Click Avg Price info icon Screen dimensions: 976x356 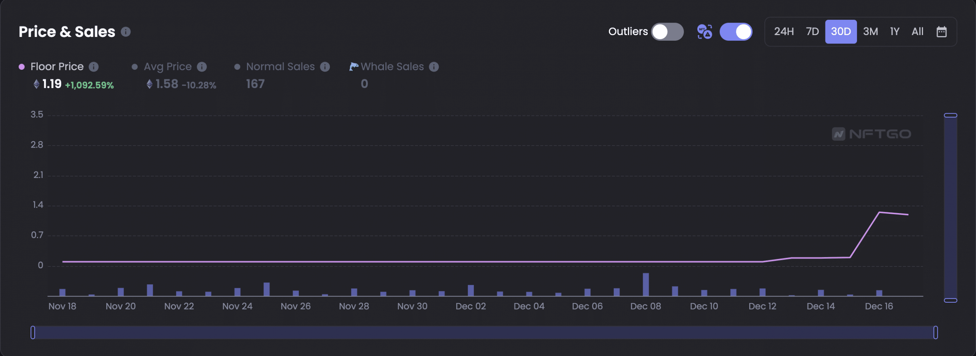click(x=202, y=67)
